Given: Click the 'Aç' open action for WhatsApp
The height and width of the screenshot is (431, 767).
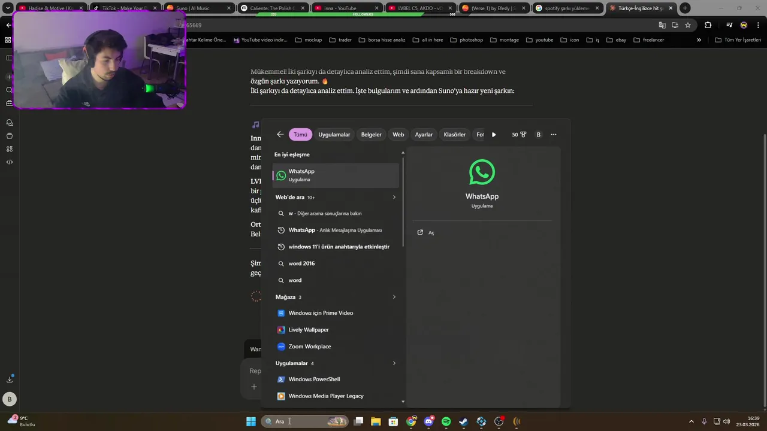Looking at the screenshot, I should [425, 232].
